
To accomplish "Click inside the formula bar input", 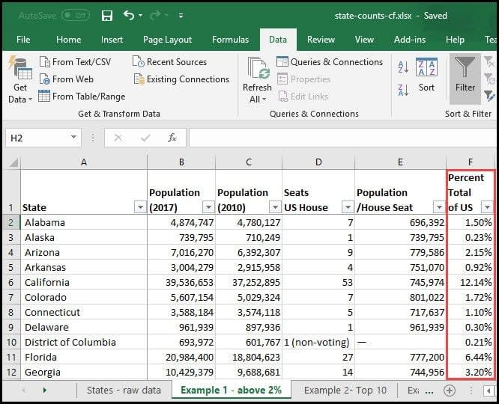I will (x=342, y=138).
